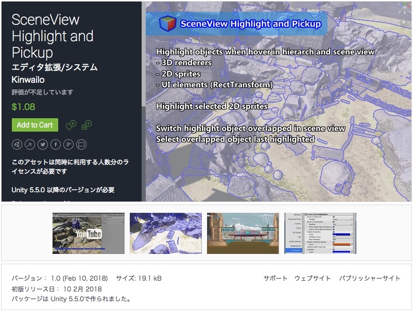
Task: Click the main preview banner image
Action: pos(279,101)
